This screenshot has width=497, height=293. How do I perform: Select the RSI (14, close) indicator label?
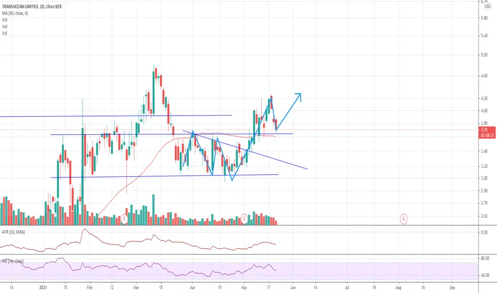click(x=13, y=262)
